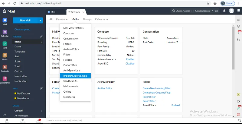Click the search magnifier at bottom right
This screenshot has height=124, width=242.
(x=239, y=120)
